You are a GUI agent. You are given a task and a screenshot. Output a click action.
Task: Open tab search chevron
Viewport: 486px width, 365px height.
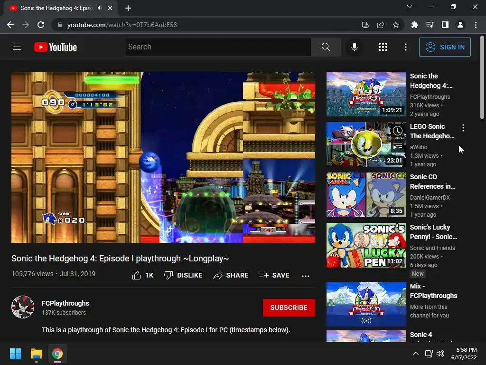(x=410, y=7)
